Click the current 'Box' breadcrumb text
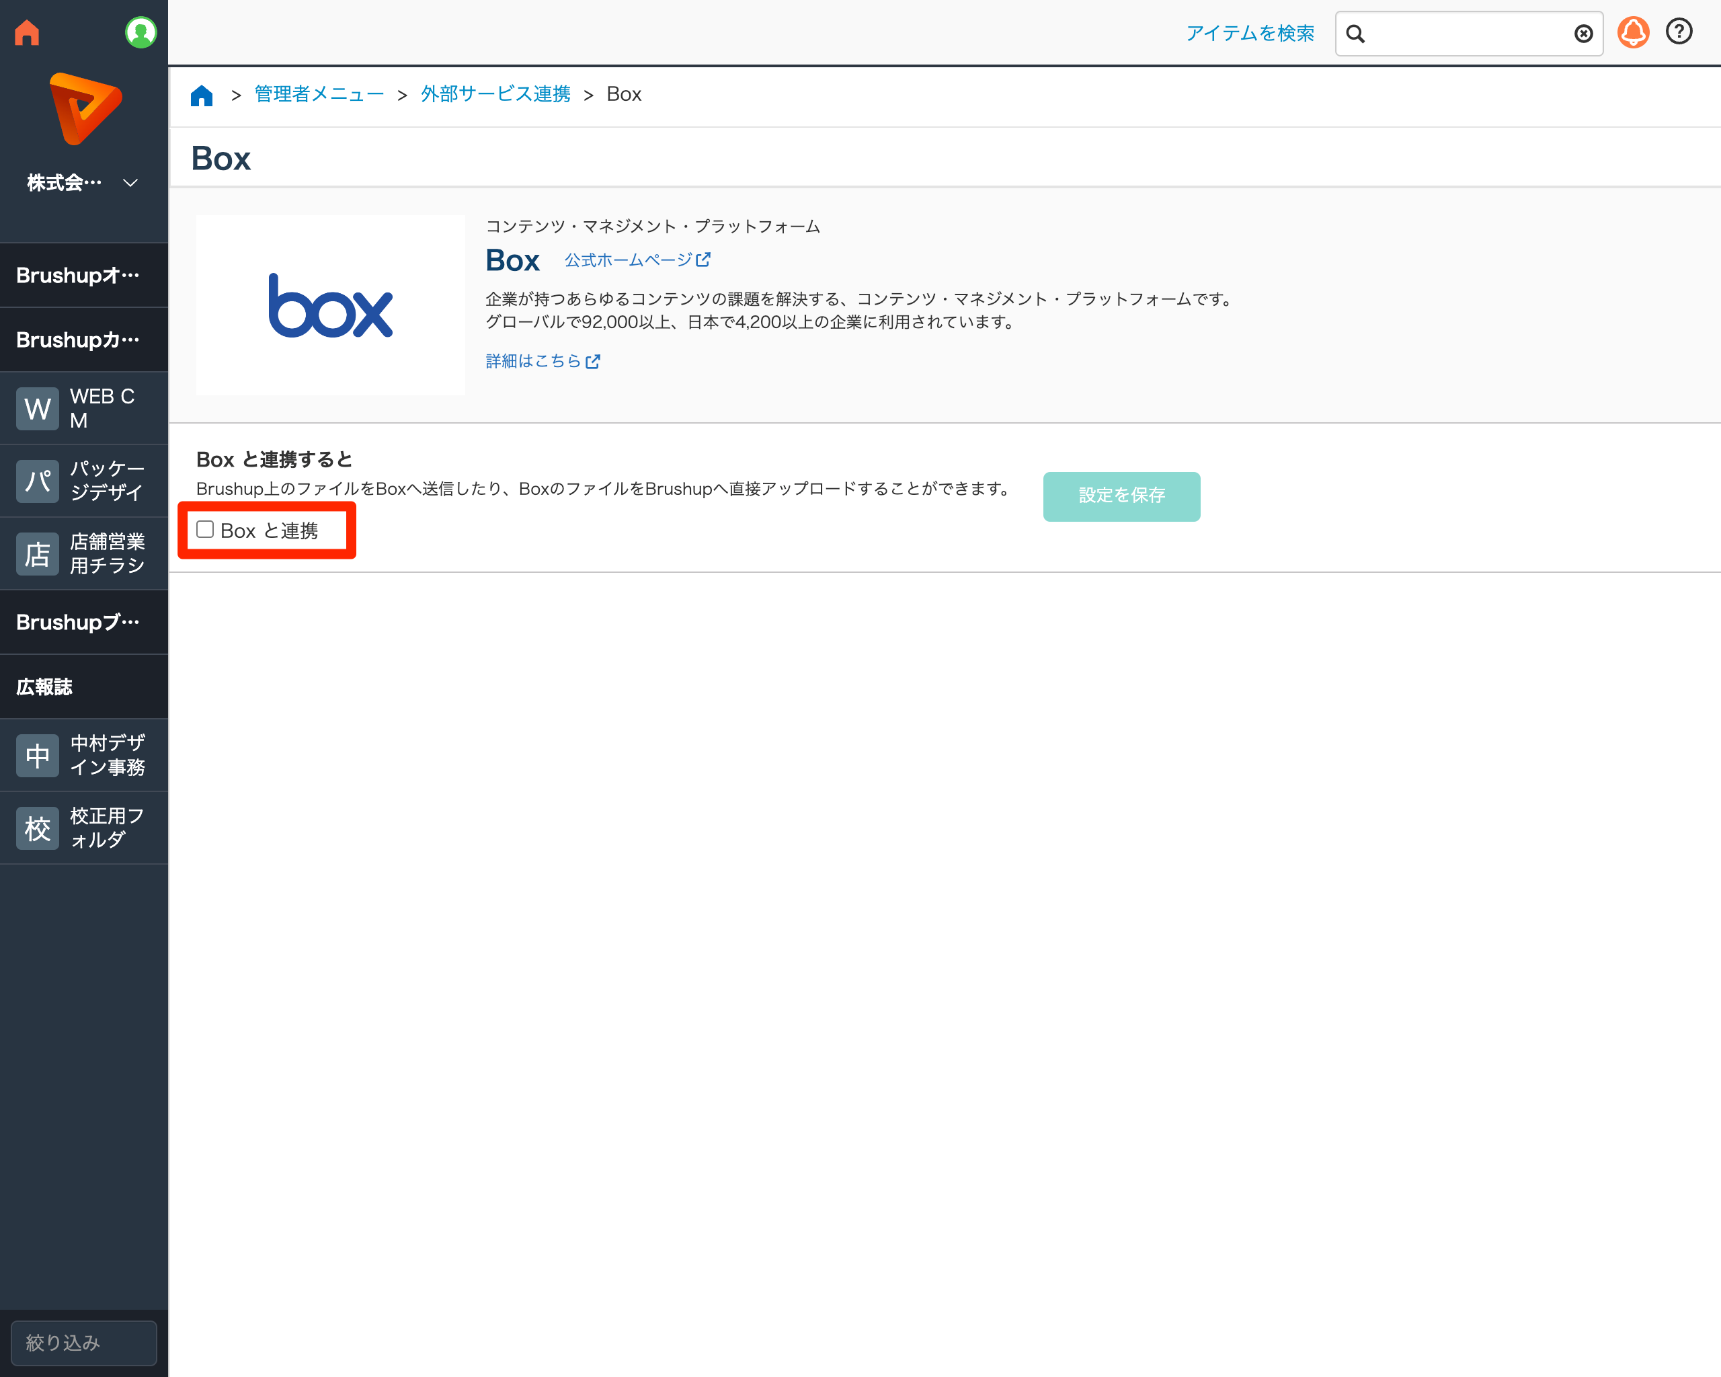Viewport: 1721px width, 1377px height. (x=625, y=94)
